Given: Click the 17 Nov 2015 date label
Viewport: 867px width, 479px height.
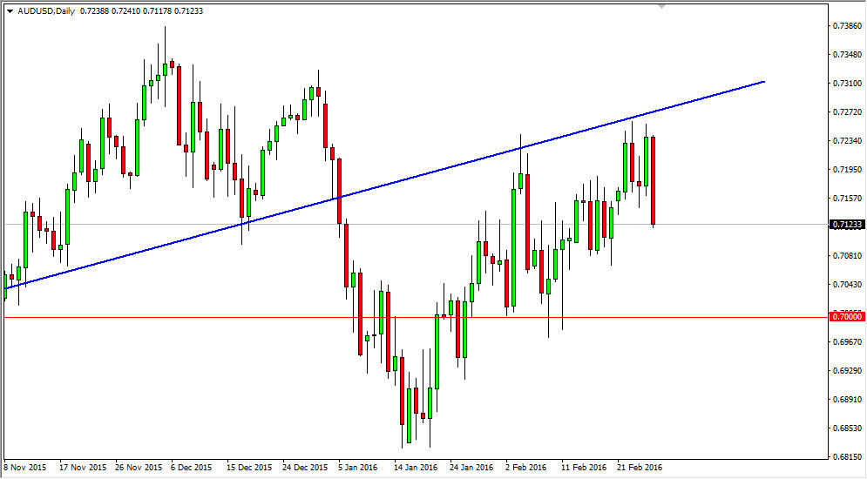Looking at the screenshot, I should (83, 468).
